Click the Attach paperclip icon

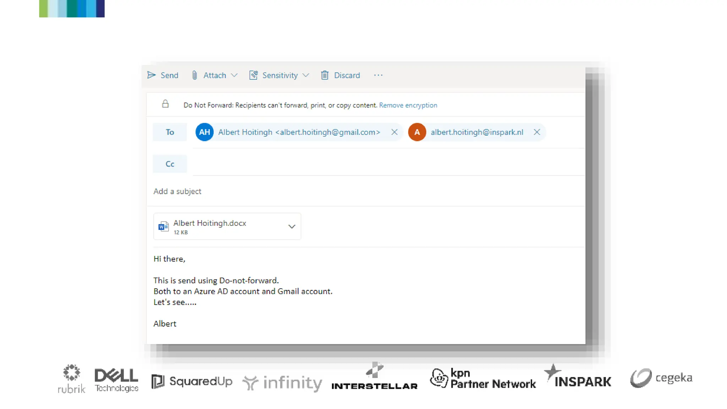click(x=195, y=75)
